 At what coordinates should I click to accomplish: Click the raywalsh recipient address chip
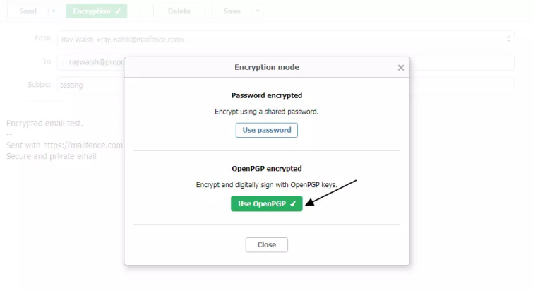coord(96,62)
